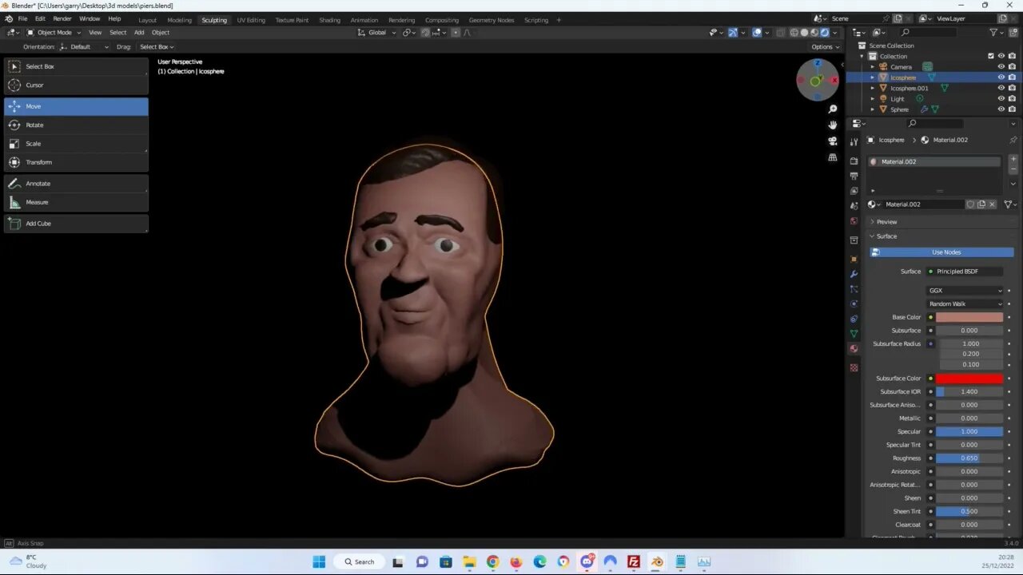Viewport: 1023px width, 575px height.
Task: Select the Transform tool
Action: (x=76, y=162)
